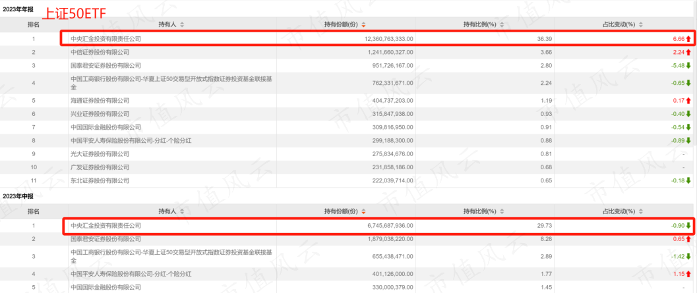The height and width of the screenshot is (293, 697).
Task: Select 海通证券股份有限公司 holder name
Action: pyautogui.click(x=100, y=101)
